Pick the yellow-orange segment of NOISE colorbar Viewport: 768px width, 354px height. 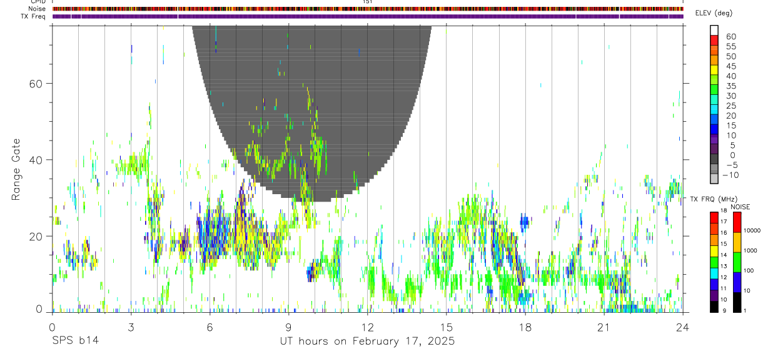(737, 242)
